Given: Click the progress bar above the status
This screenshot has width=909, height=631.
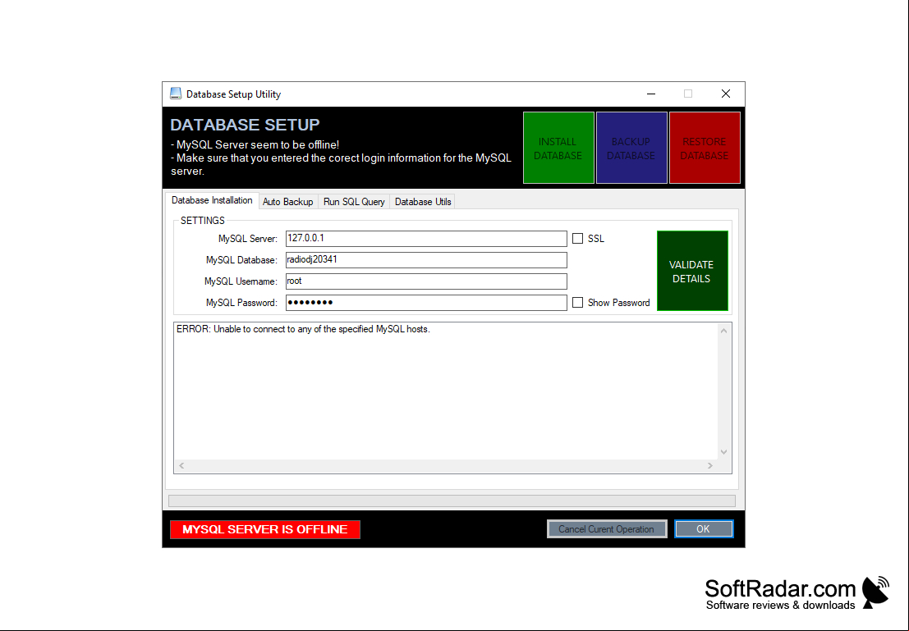Looking at the screenshot, I should 452,501.
